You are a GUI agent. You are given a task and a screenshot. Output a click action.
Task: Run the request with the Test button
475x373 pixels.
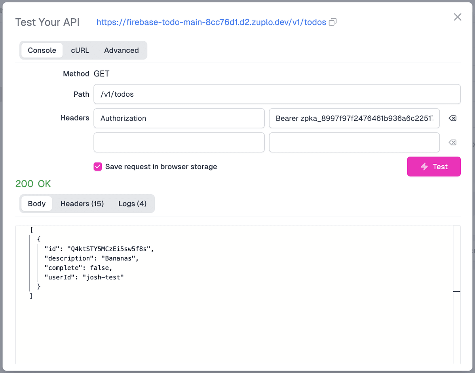click(x=434, y=166)
